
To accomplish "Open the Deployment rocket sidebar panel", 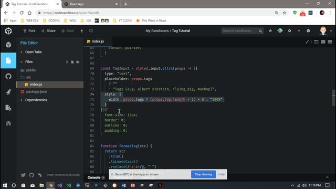I will pyautogui.click(x=8, y=92).
